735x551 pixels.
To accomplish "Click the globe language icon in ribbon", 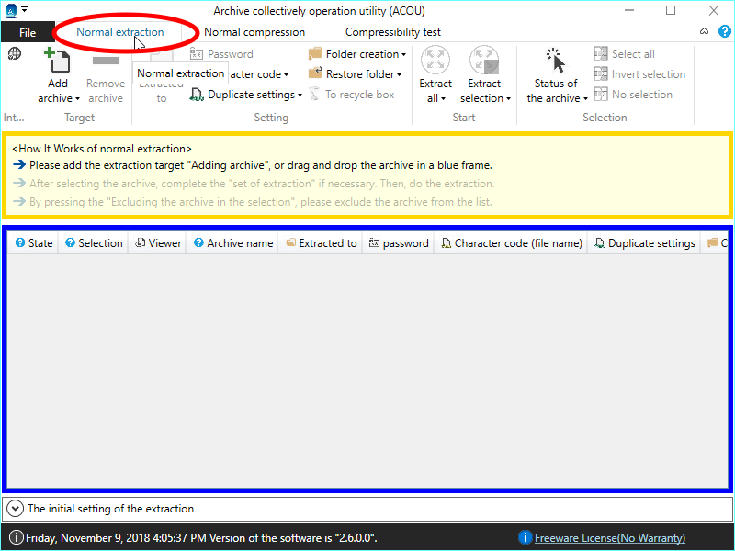I will (15, 54).
